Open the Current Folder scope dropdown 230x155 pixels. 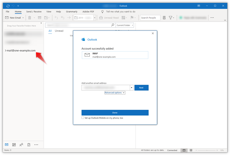click(125, 25)
